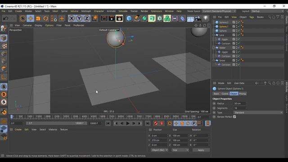Image resolution: width=288 pixels, height=162 pixels.
Task: Open the viewport Display menu
Action: point(38,25)
